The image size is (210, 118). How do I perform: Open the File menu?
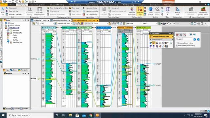pos(4,5)
